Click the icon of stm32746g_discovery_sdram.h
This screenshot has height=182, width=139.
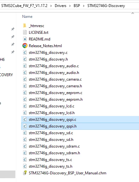point(25,153)
